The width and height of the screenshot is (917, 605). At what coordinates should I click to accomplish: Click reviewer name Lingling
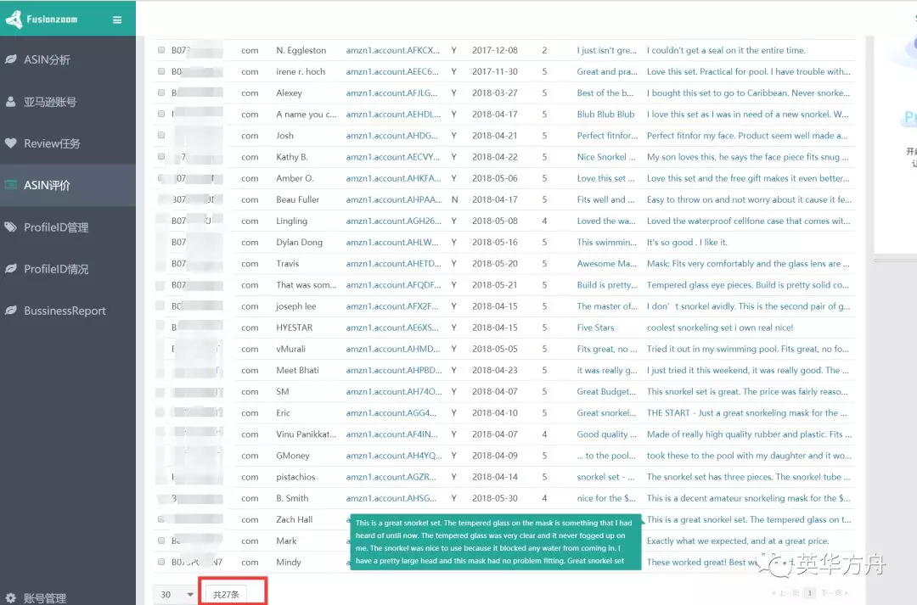[x=291, y=221]
